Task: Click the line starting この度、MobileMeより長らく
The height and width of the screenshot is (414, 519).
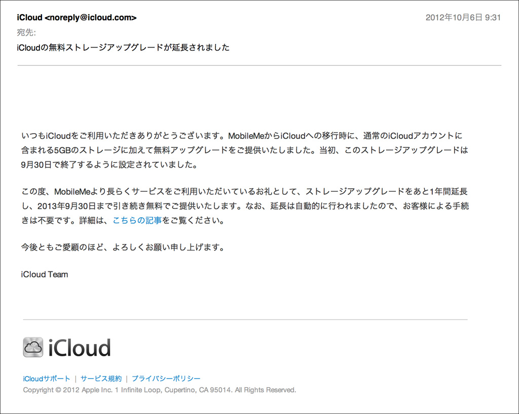Action: coord(244,192)
